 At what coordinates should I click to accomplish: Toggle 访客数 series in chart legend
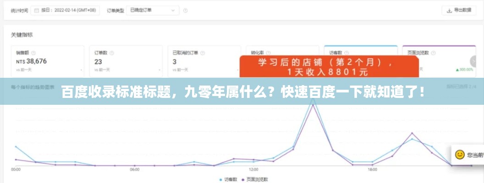(228, 179)
